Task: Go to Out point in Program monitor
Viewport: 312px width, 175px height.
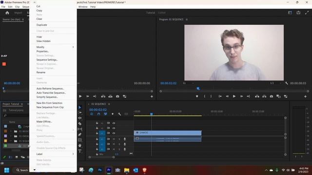Action: point(248,96)
